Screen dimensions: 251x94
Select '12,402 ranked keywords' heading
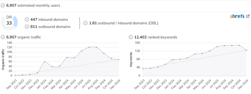(x=156, y=37)
